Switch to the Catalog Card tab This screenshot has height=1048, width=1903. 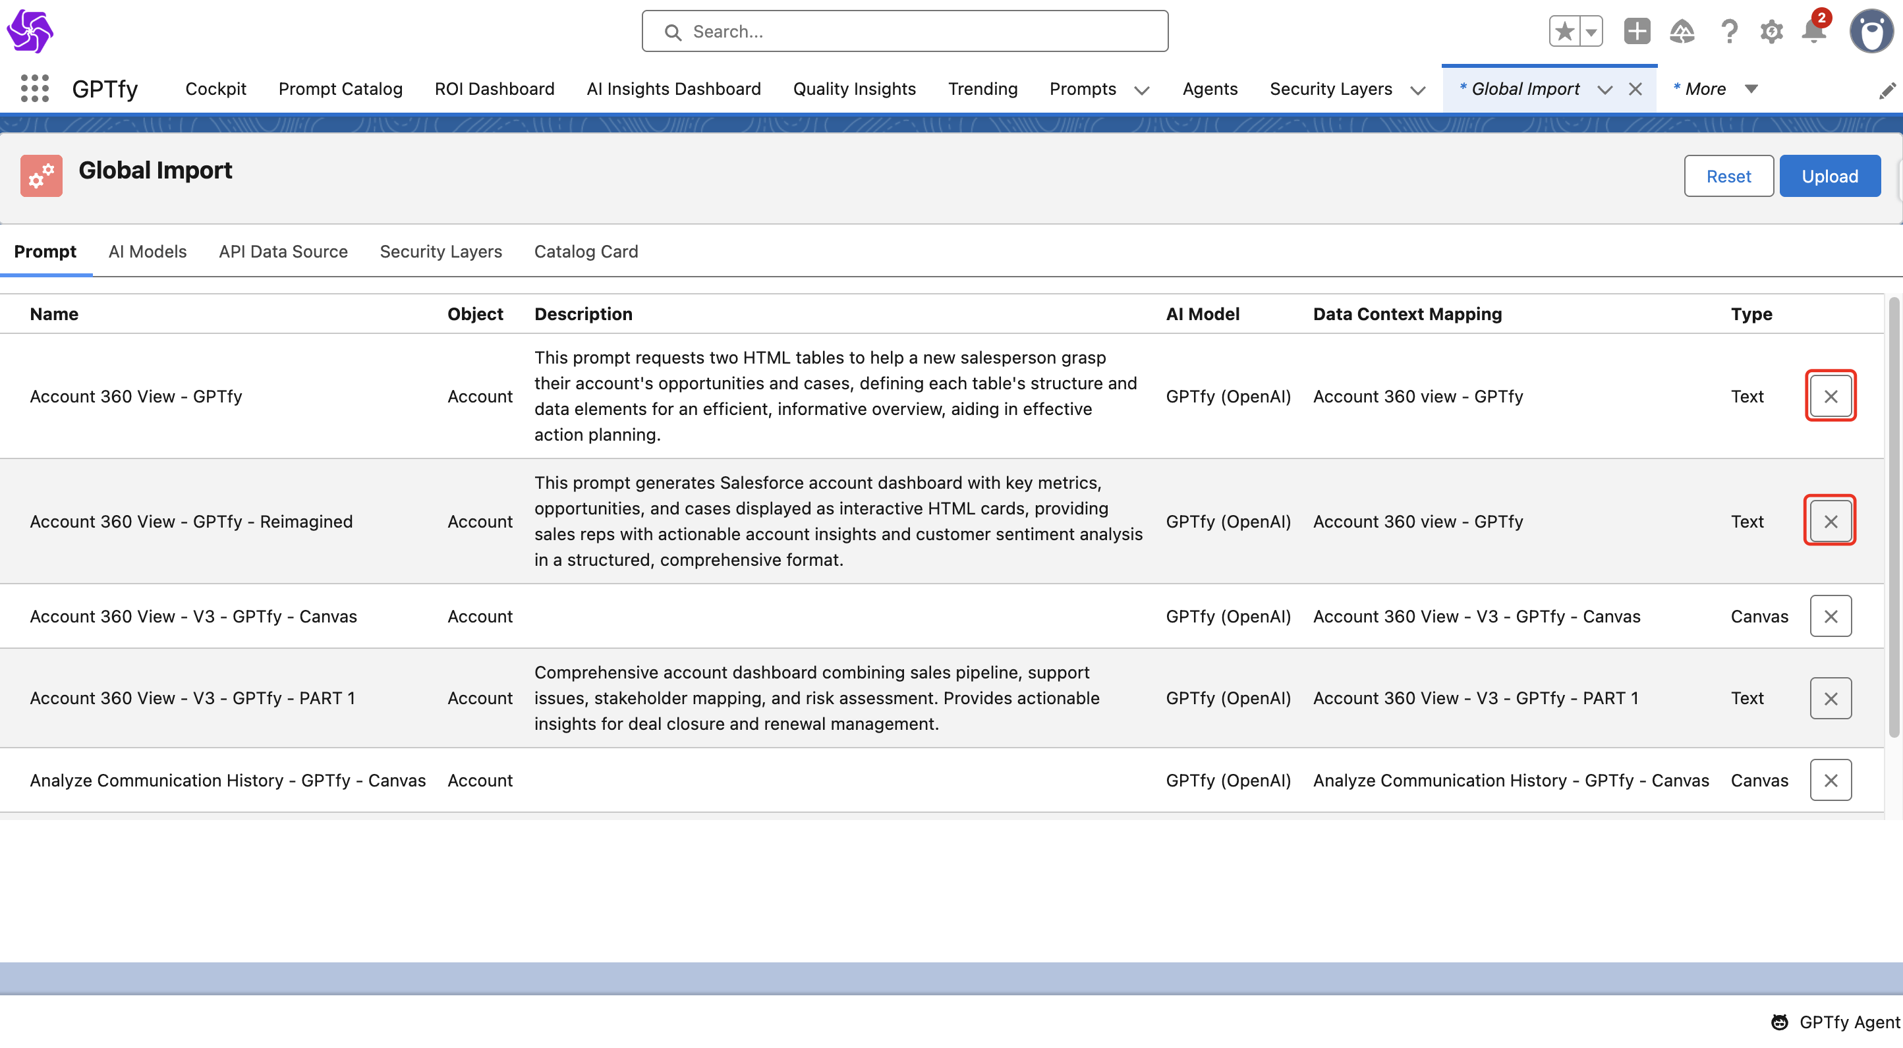tap(585, 251)
